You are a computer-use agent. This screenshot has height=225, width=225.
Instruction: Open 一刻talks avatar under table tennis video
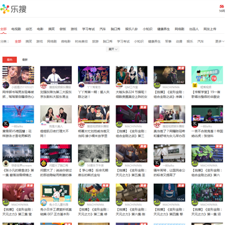point(195,124)
